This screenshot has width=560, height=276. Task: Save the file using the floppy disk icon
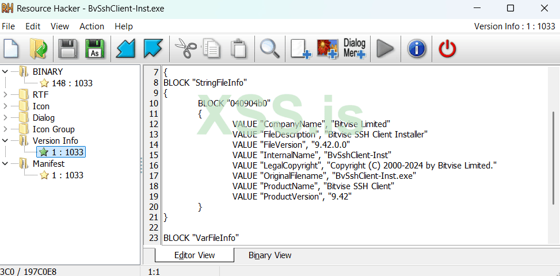(x=68, y=48)
